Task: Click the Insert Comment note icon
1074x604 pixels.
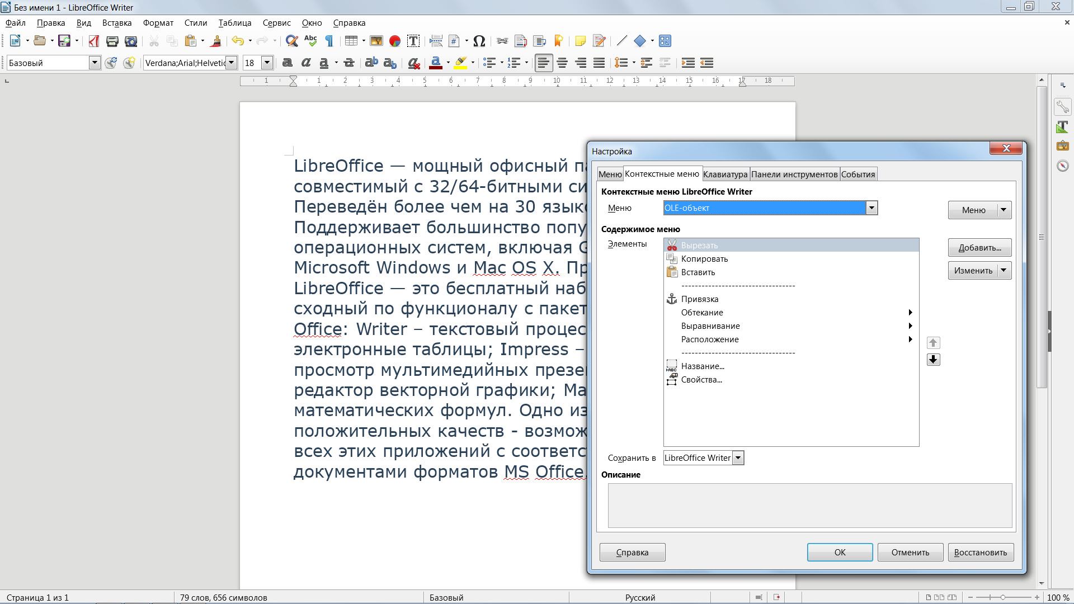Action: click(x=580, y=41)
